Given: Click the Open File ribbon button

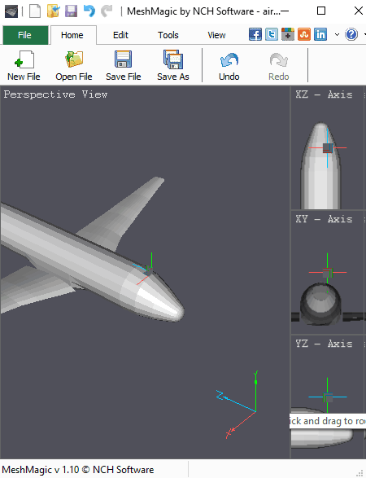Looking at the screenshot, I should pos(74,65).
